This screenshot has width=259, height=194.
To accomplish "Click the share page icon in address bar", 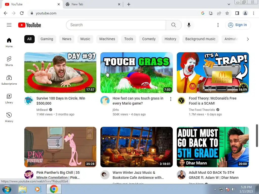I will click(219, 13).
